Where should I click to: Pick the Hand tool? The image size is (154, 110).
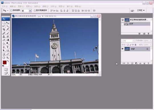point(4,57)
